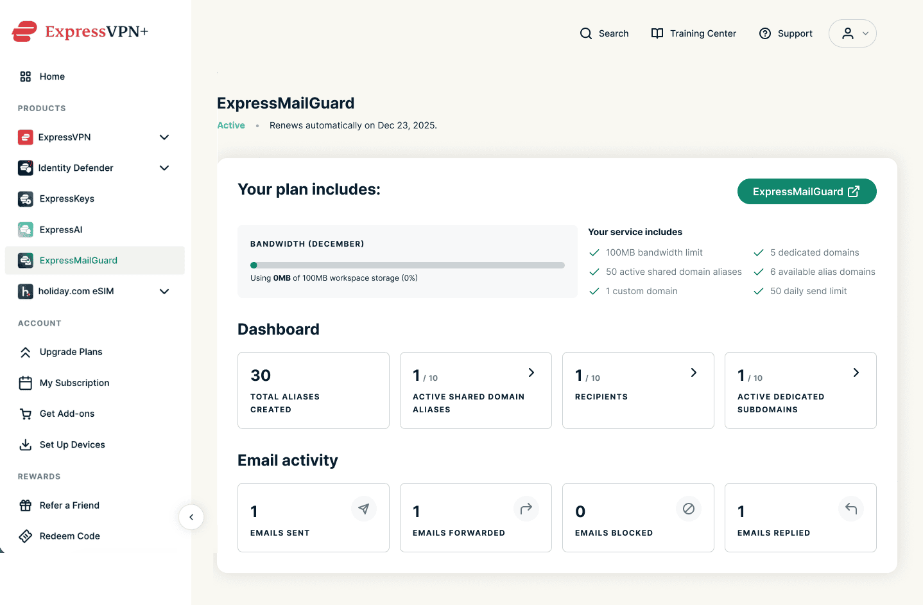This screenshot has height=605, width=923.
Task: Click the Get Add-ons cart icon
Action: click(x=26, y=414)
